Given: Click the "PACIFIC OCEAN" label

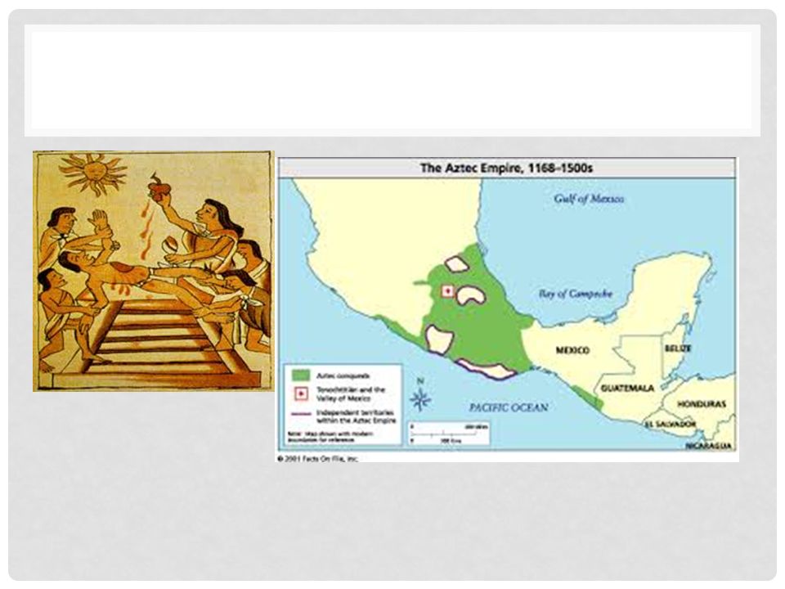Looking at the screenshot, I should coord(509,407).
